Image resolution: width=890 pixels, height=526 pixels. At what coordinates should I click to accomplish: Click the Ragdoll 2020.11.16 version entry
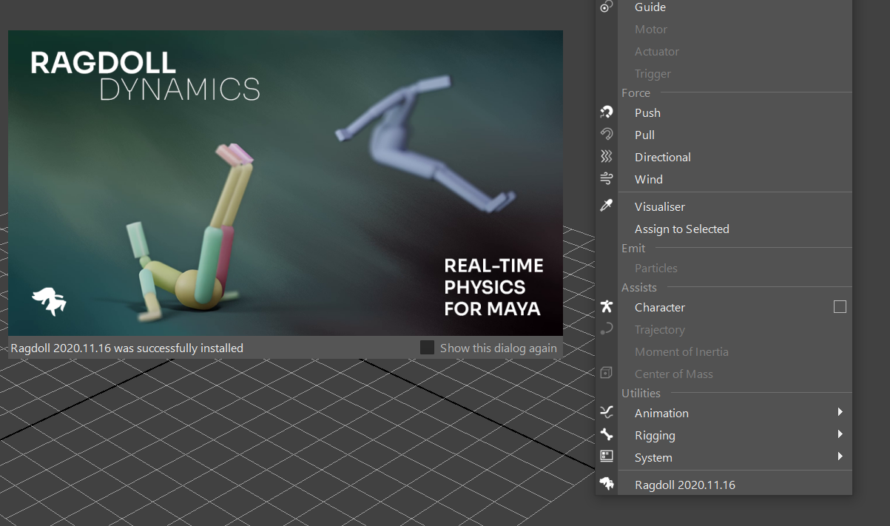(x=684, y=485)
